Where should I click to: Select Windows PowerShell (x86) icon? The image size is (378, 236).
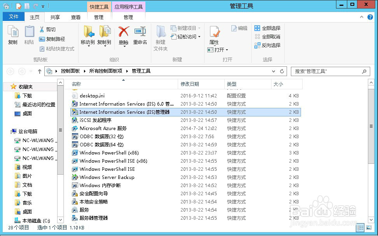[x=75, y=153]
